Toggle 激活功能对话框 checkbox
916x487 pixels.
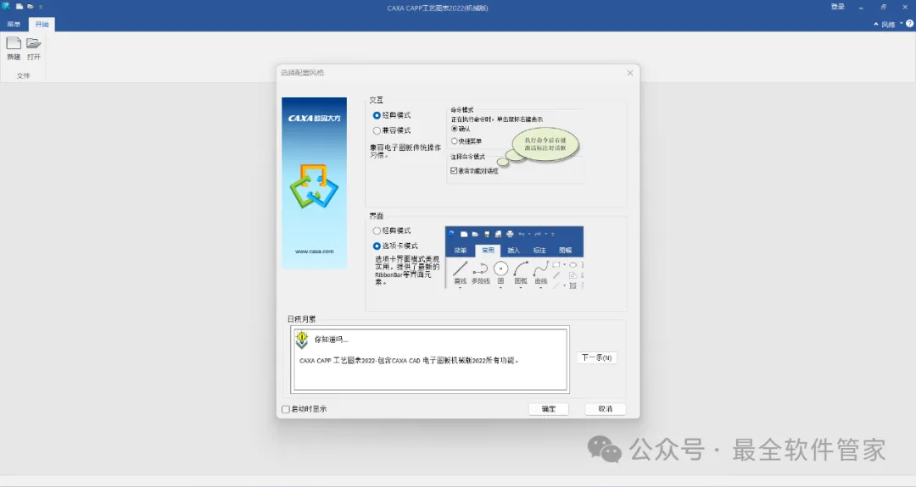click(x=454, y=171)
